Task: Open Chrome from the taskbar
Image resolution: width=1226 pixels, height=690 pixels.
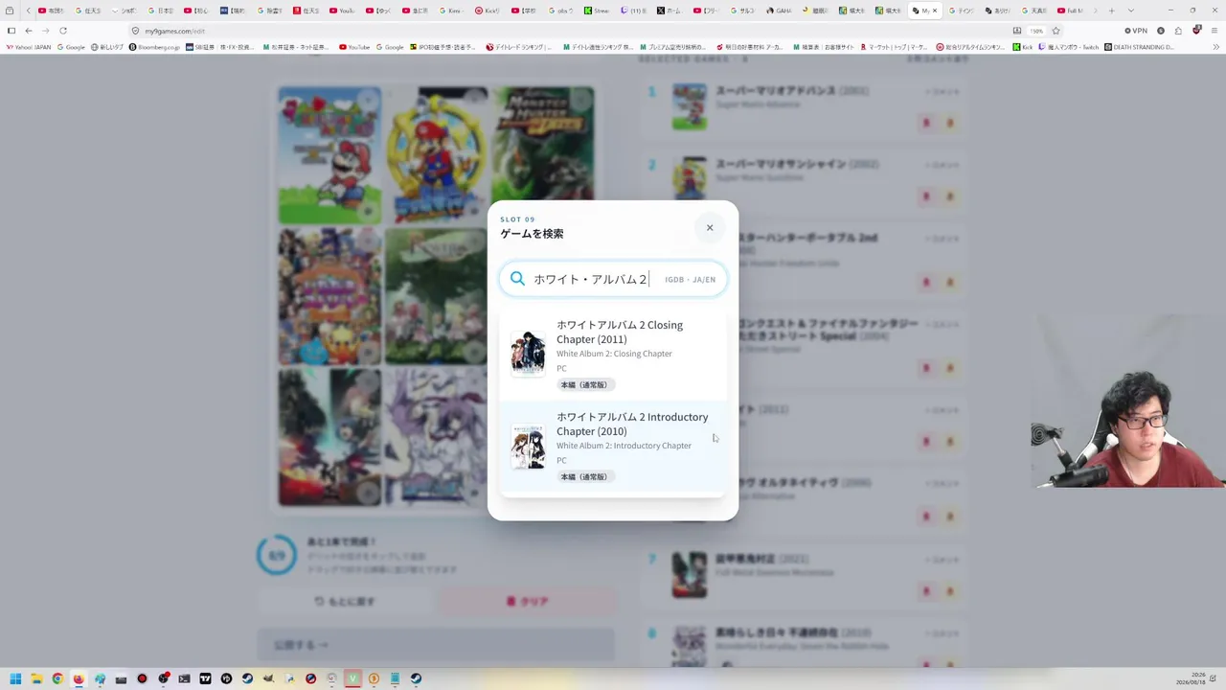Action: [x=57, y=678]
